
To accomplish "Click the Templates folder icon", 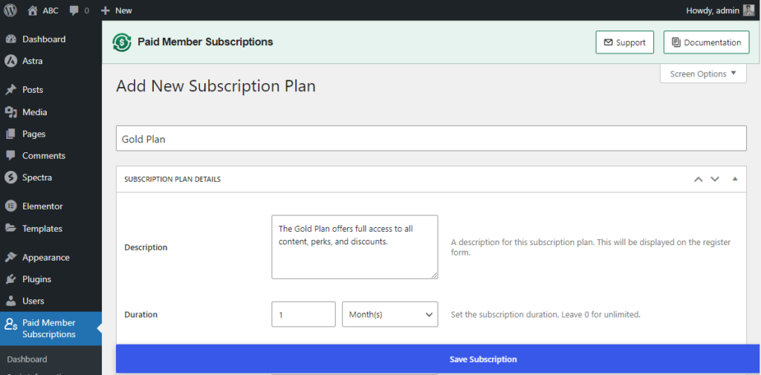I will (10, 229).
